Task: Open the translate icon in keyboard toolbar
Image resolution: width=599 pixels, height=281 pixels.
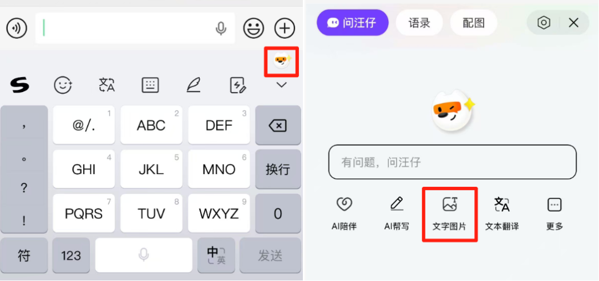Action: [x=106, y=85]
